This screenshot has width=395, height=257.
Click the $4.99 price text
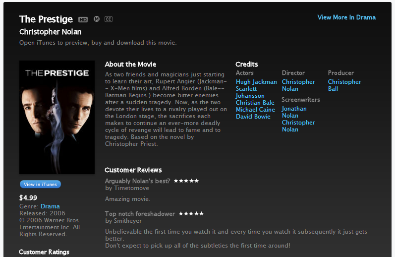(x=28, y=198)
